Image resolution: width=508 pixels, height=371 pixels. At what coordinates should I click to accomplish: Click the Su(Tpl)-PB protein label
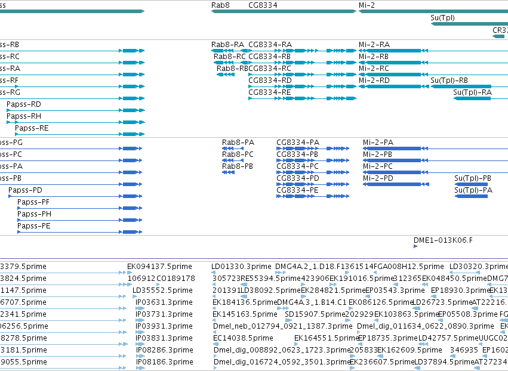[473, 179]
